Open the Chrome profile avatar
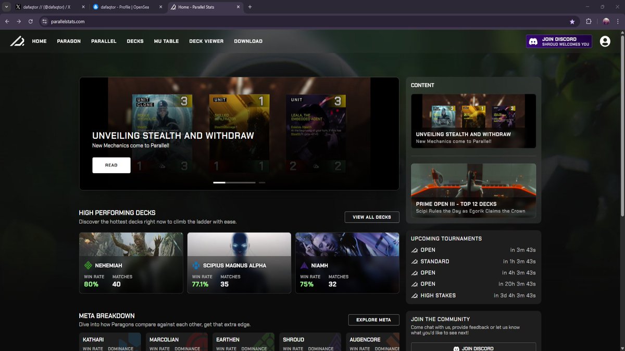The height and width of the screenshot is (351, 625). (x=606, y=21)
